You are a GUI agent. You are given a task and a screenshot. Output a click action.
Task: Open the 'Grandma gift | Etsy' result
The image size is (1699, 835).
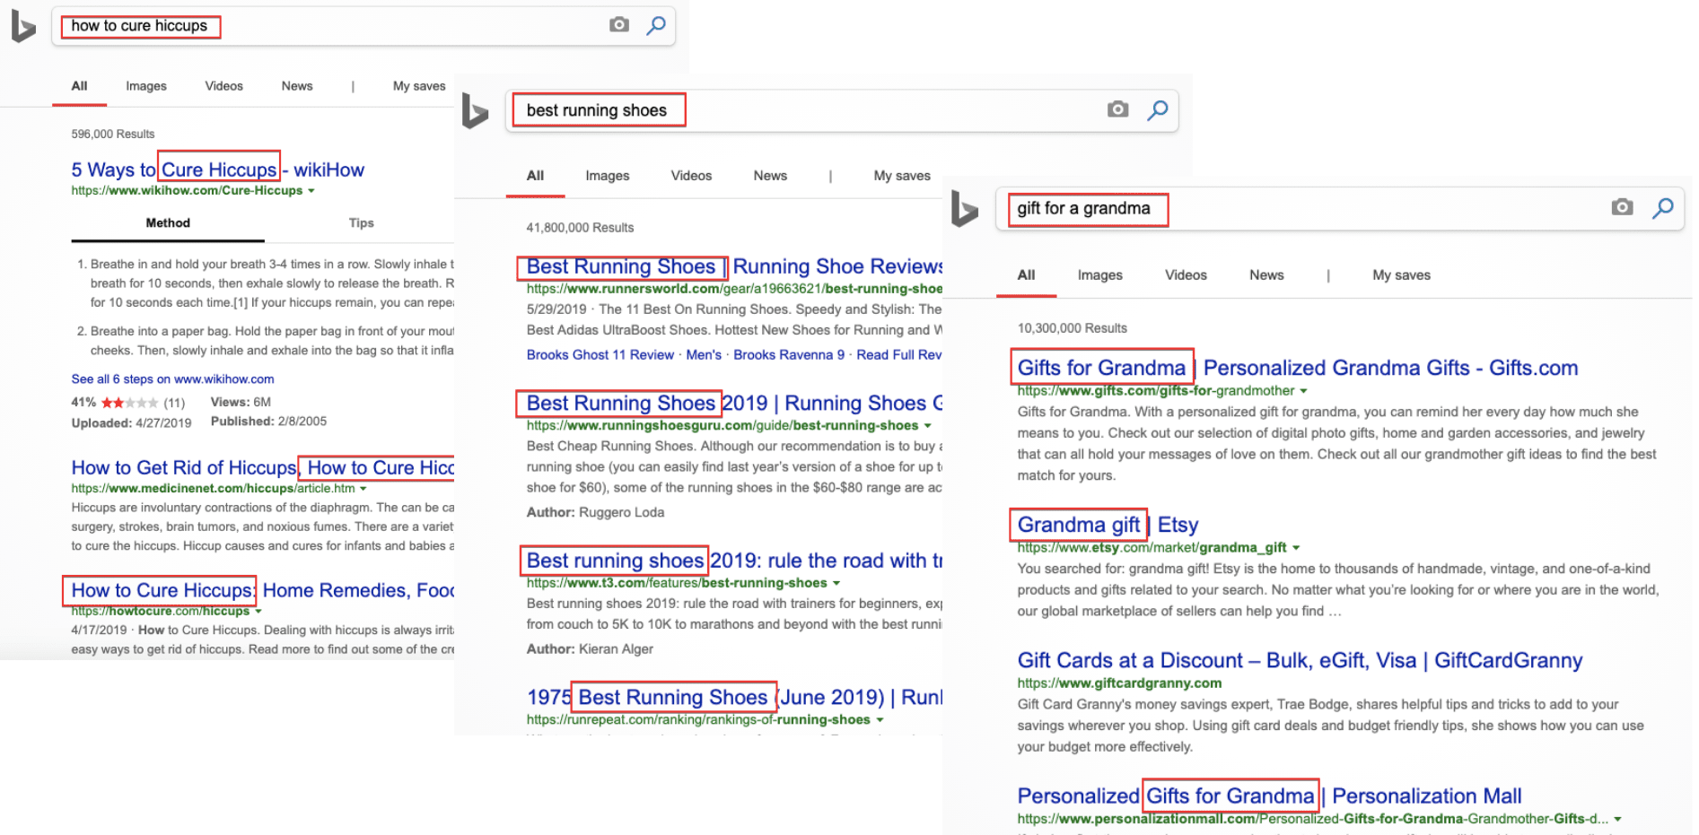pos(1108,525)
